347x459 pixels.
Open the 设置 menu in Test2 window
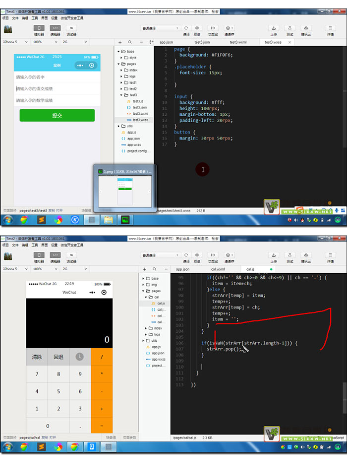(55, 245)
